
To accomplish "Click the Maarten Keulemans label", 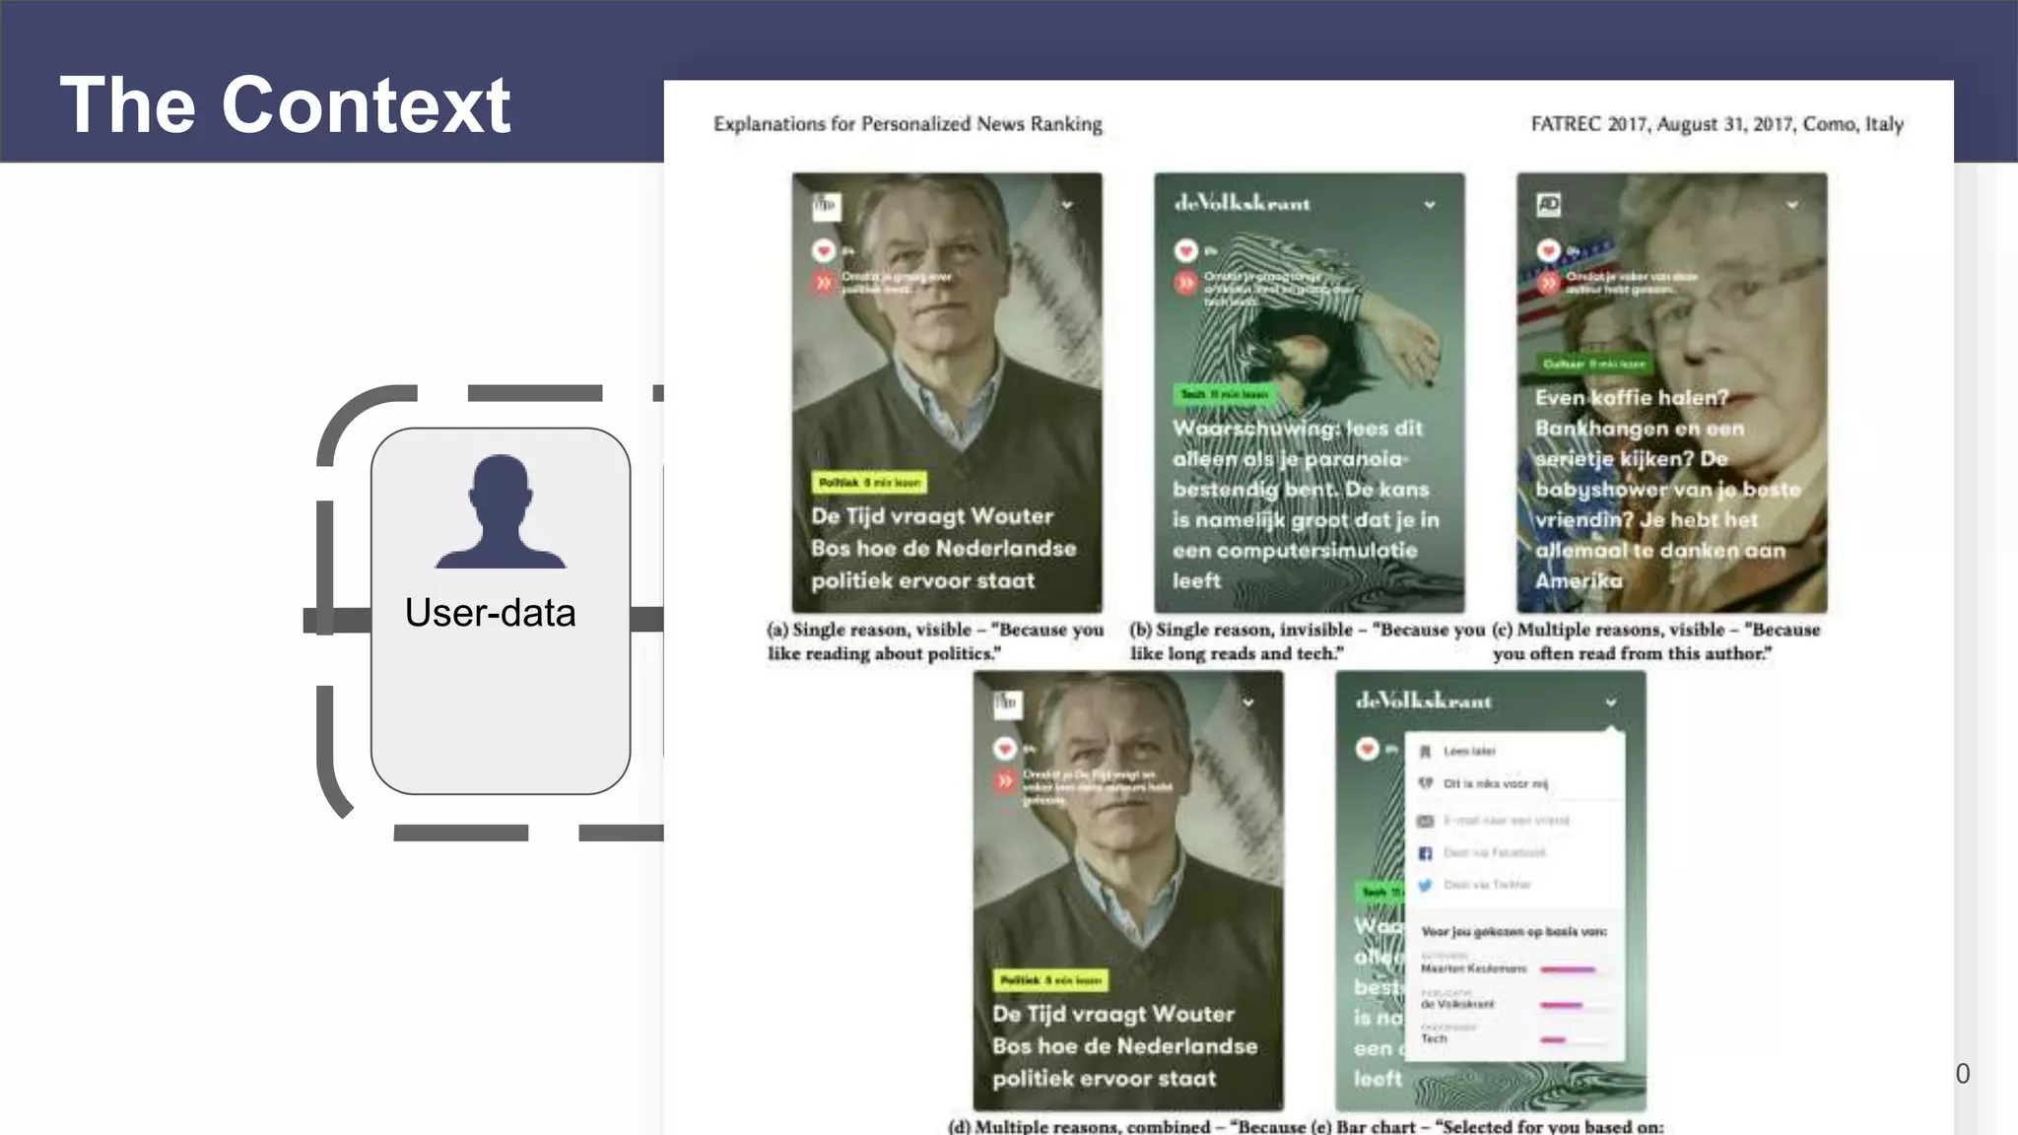I will click(1473, 969).
